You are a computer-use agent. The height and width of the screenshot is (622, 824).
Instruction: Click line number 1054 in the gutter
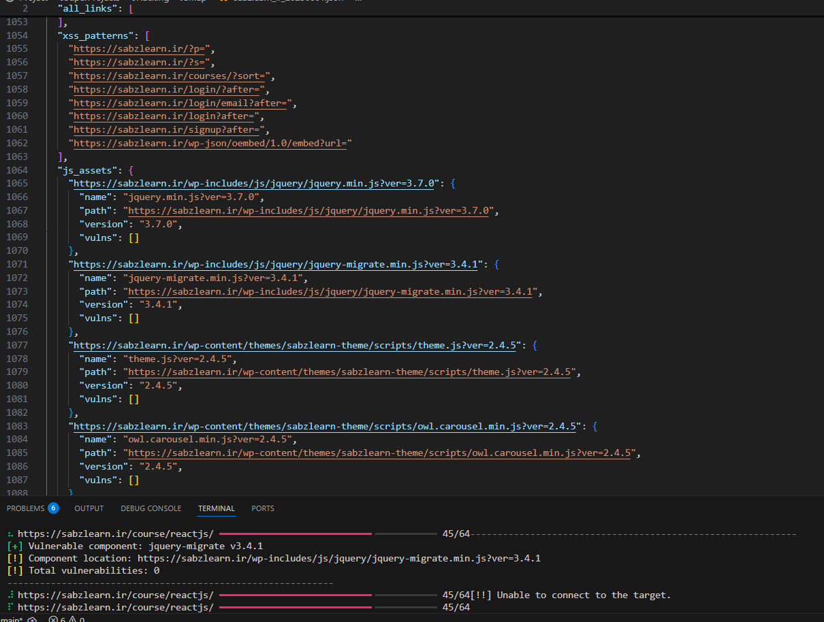point(17,35)
